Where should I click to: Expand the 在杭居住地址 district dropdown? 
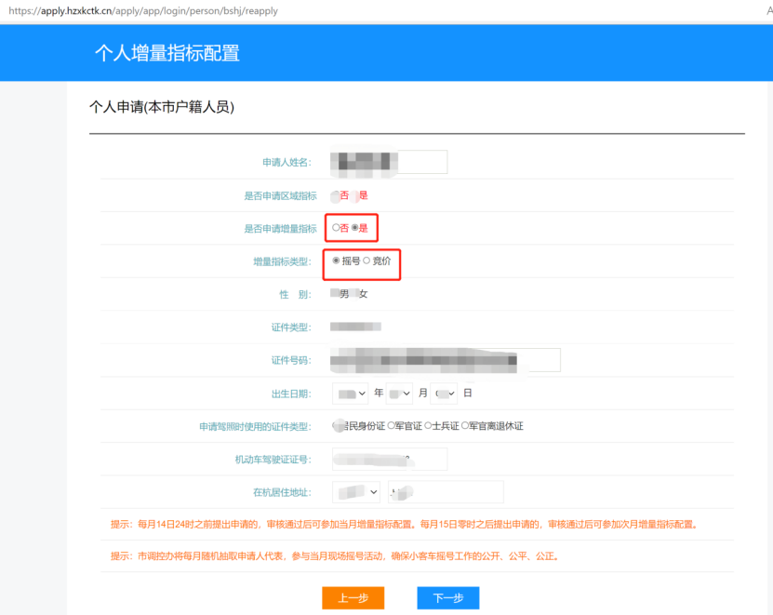pos(357,492)
